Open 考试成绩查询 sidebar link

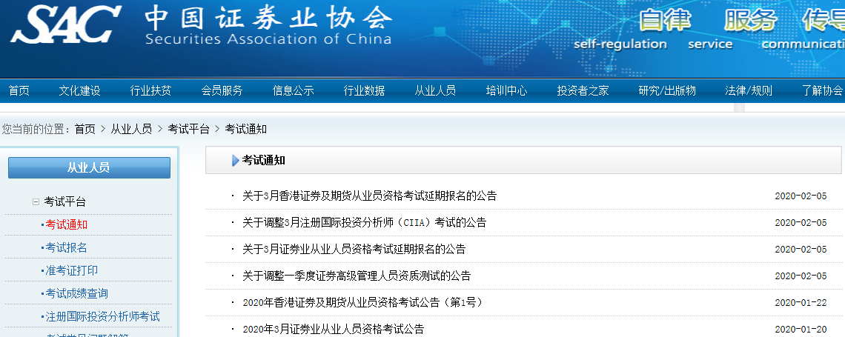click(x=76, y=293)
